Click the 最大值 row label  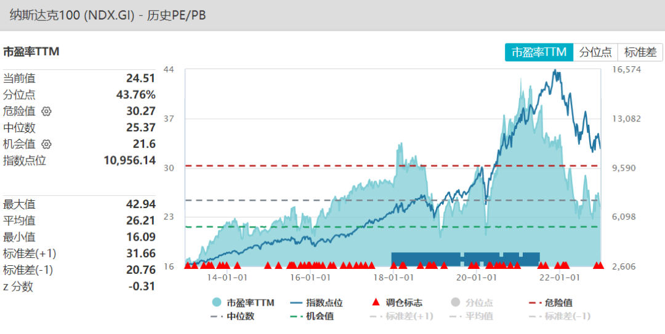(19, 204)
